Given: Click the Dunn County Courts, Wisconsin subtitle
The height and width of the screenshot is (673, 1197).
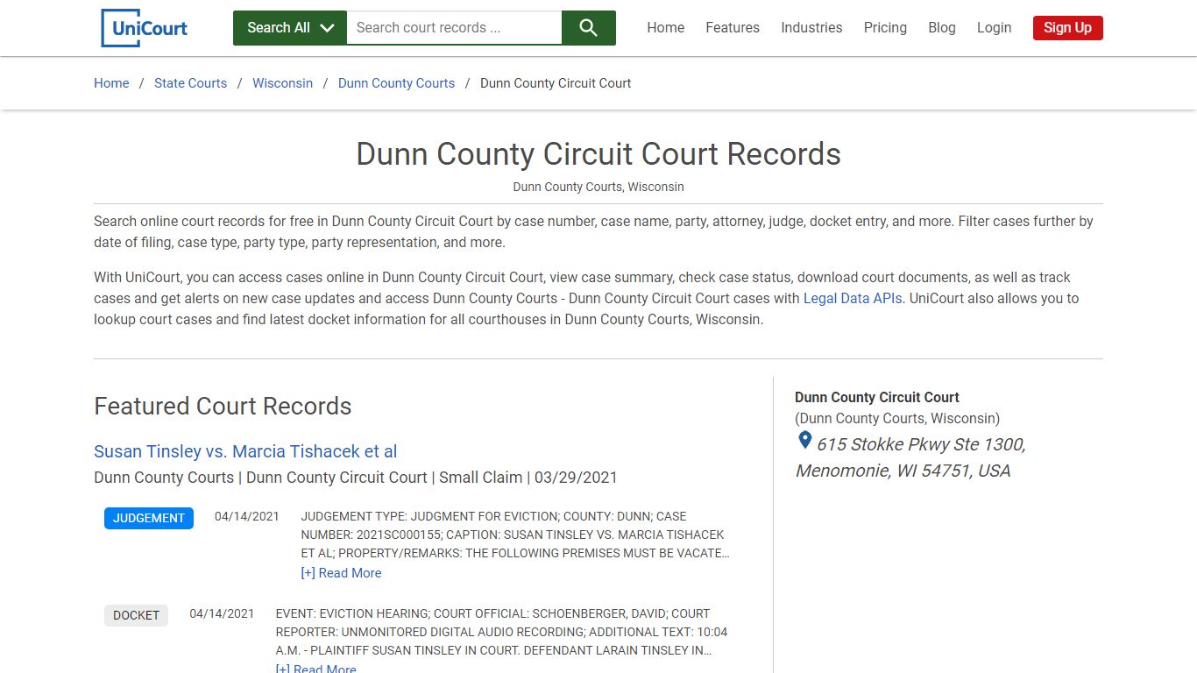Looking at the screenshot, I should click(598, 187).
